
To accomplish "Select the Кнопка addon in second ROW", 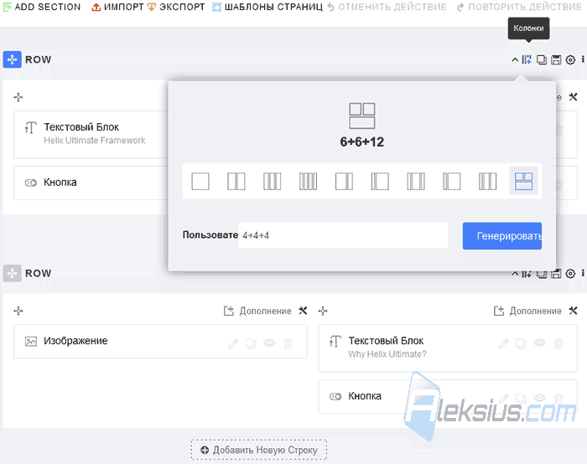I will (x=448, y=396).
